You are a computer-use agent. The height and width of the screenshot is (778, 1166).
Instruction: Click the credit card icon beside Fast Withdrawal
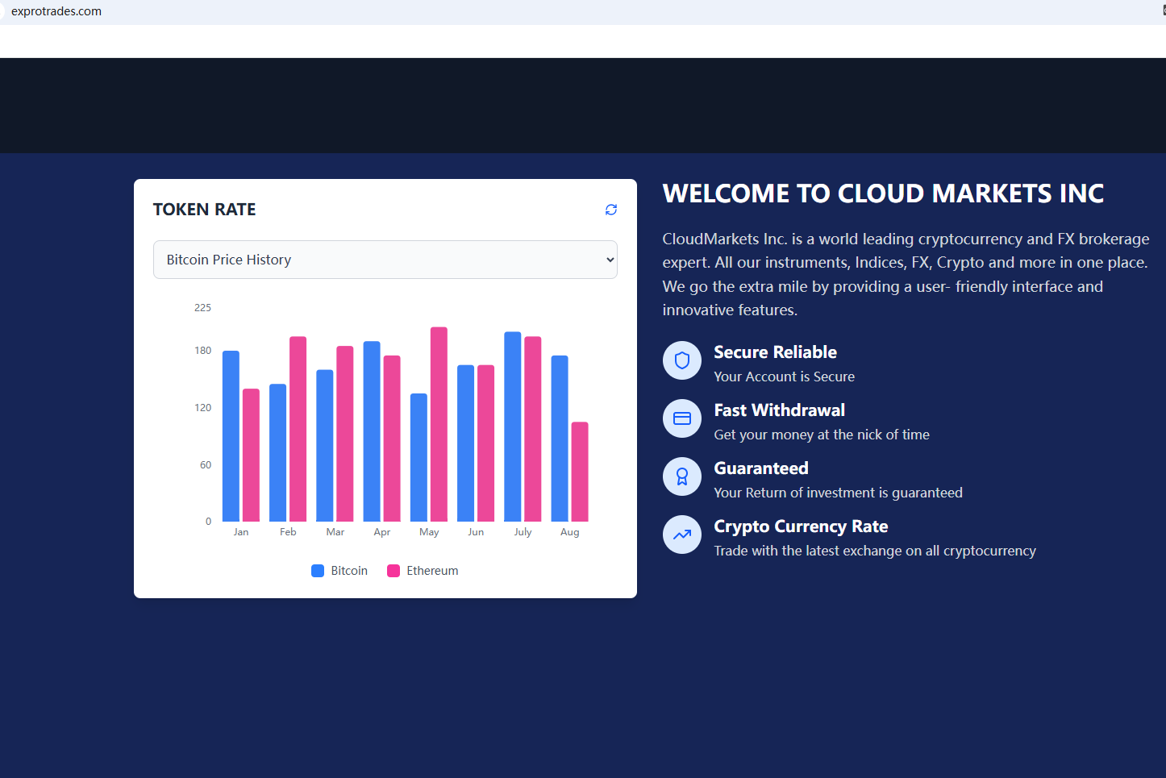pos(682,418)
